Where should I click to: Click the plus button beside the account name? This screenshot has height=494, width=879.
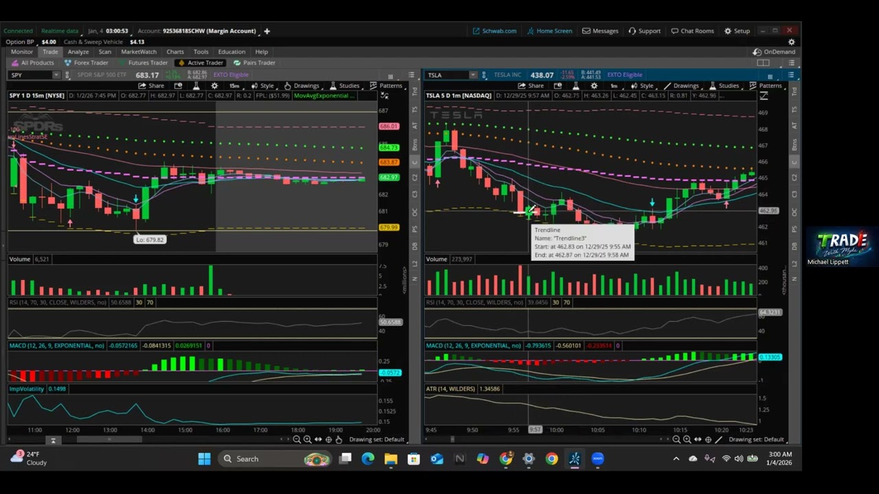(267, 31)
